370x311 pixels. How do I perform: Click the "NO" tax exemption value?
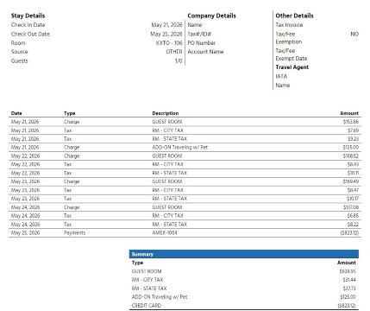point(354,34)
